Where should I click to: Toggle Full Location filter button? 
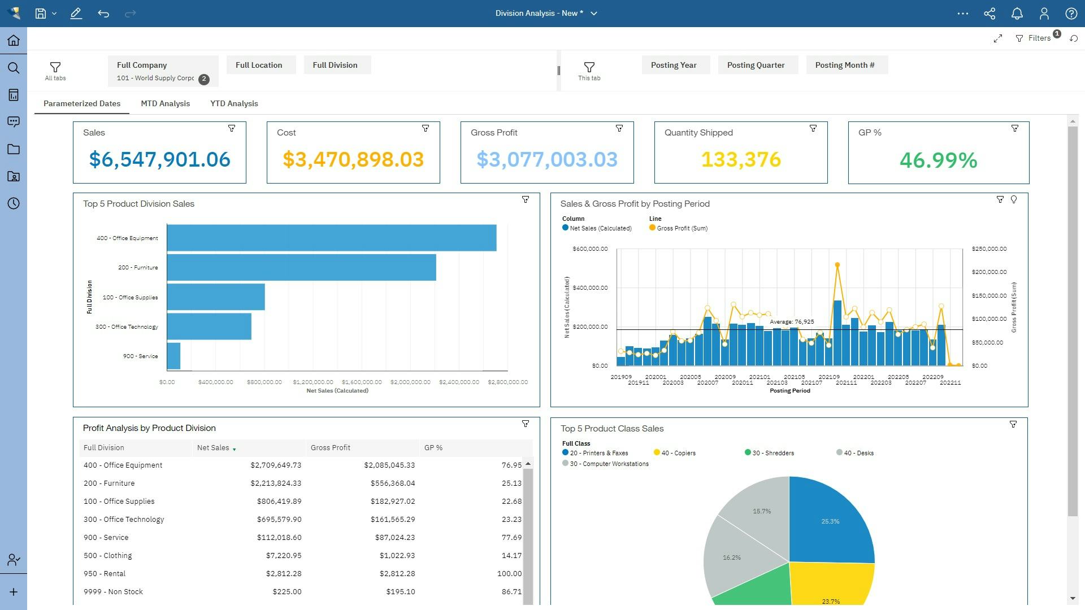pyautogui.click(x=259, y=65)
